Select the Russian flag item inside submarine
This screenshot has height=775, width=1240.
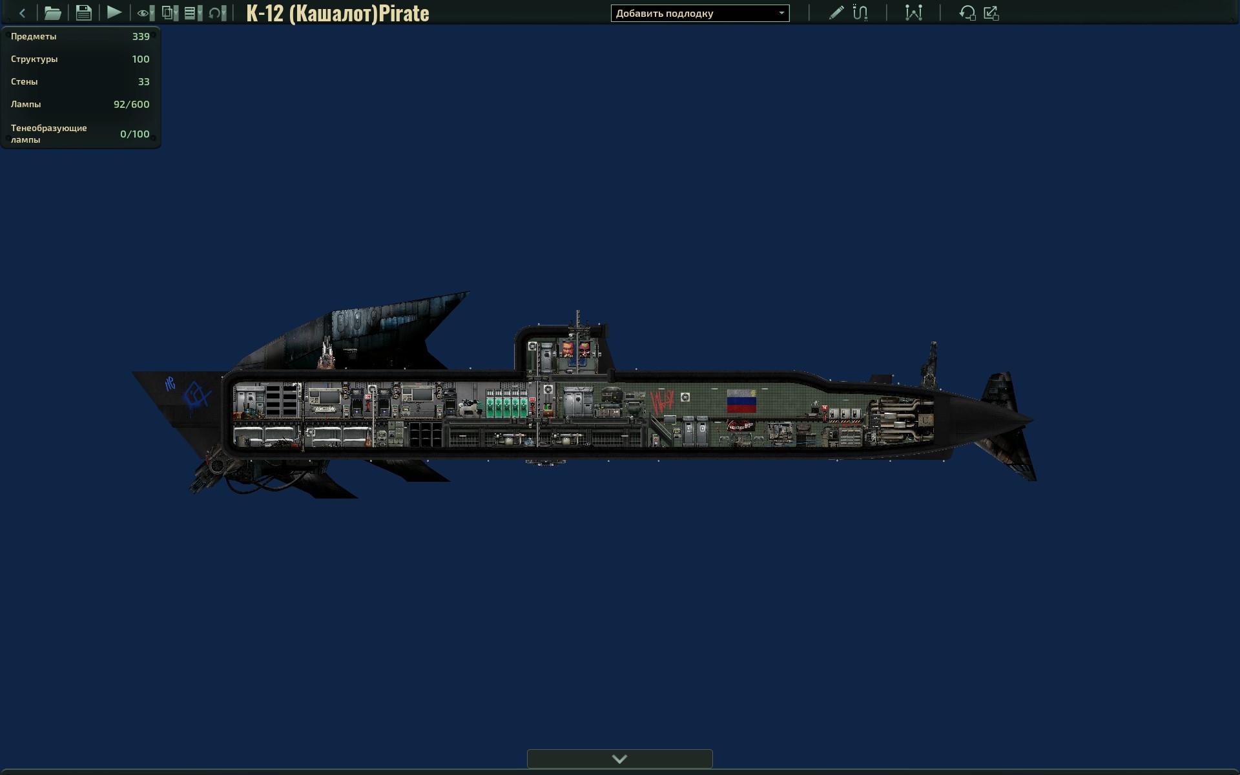pos(741,401)
